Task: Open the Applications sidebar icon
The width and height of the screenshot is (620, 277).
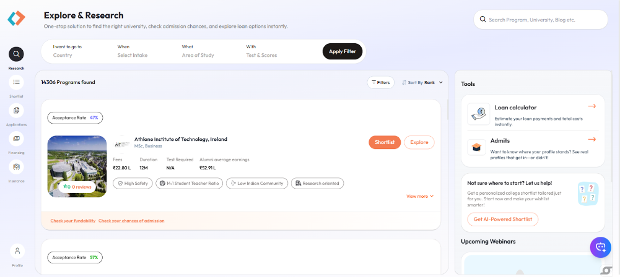Action: 16,111
